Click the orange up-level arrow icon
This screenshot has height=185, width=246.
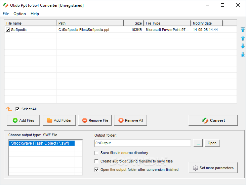click(9, 109)
